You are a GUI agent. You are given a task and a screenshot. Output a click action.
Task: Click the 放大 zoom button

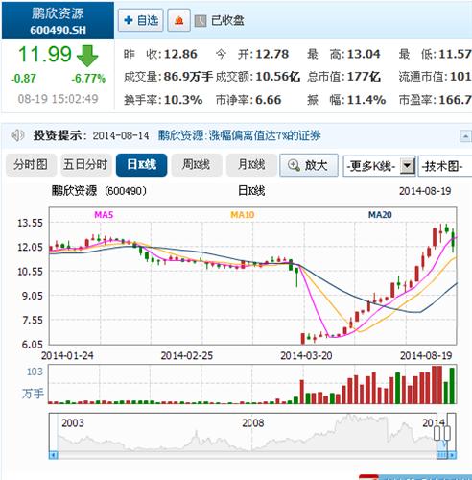(x=309, y=165)
